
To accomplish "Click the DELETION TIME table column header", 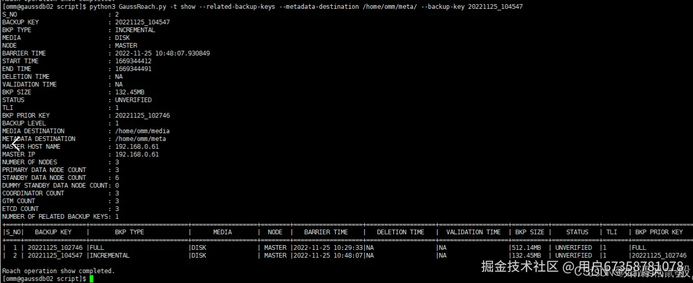I will click(401, 232).
